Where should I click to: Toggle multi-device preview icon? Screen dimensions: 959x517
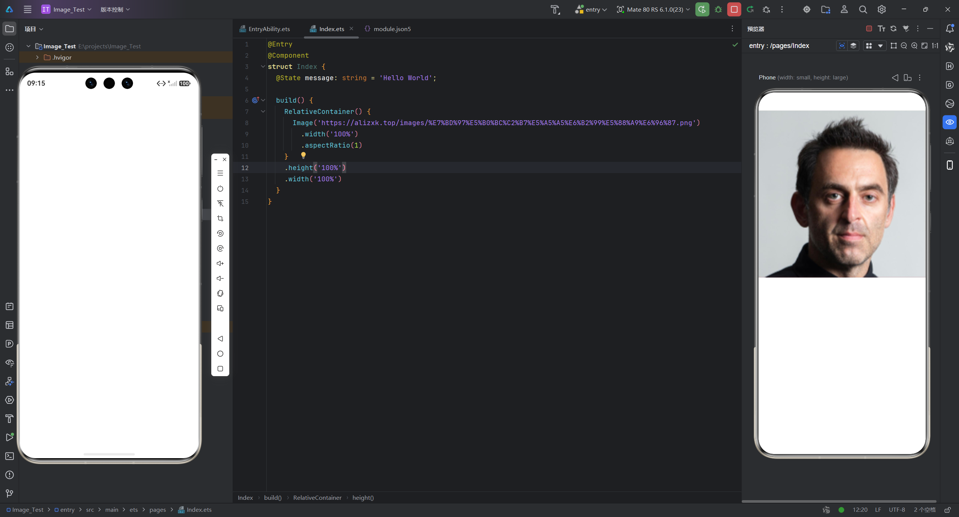(x=907, y=78)
